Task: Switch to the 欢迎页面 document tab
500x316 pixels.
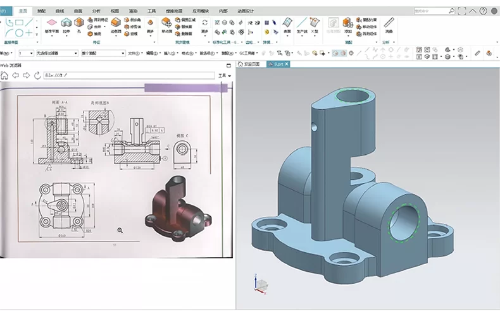Action: pyautogui.click(x=251, y=64)
